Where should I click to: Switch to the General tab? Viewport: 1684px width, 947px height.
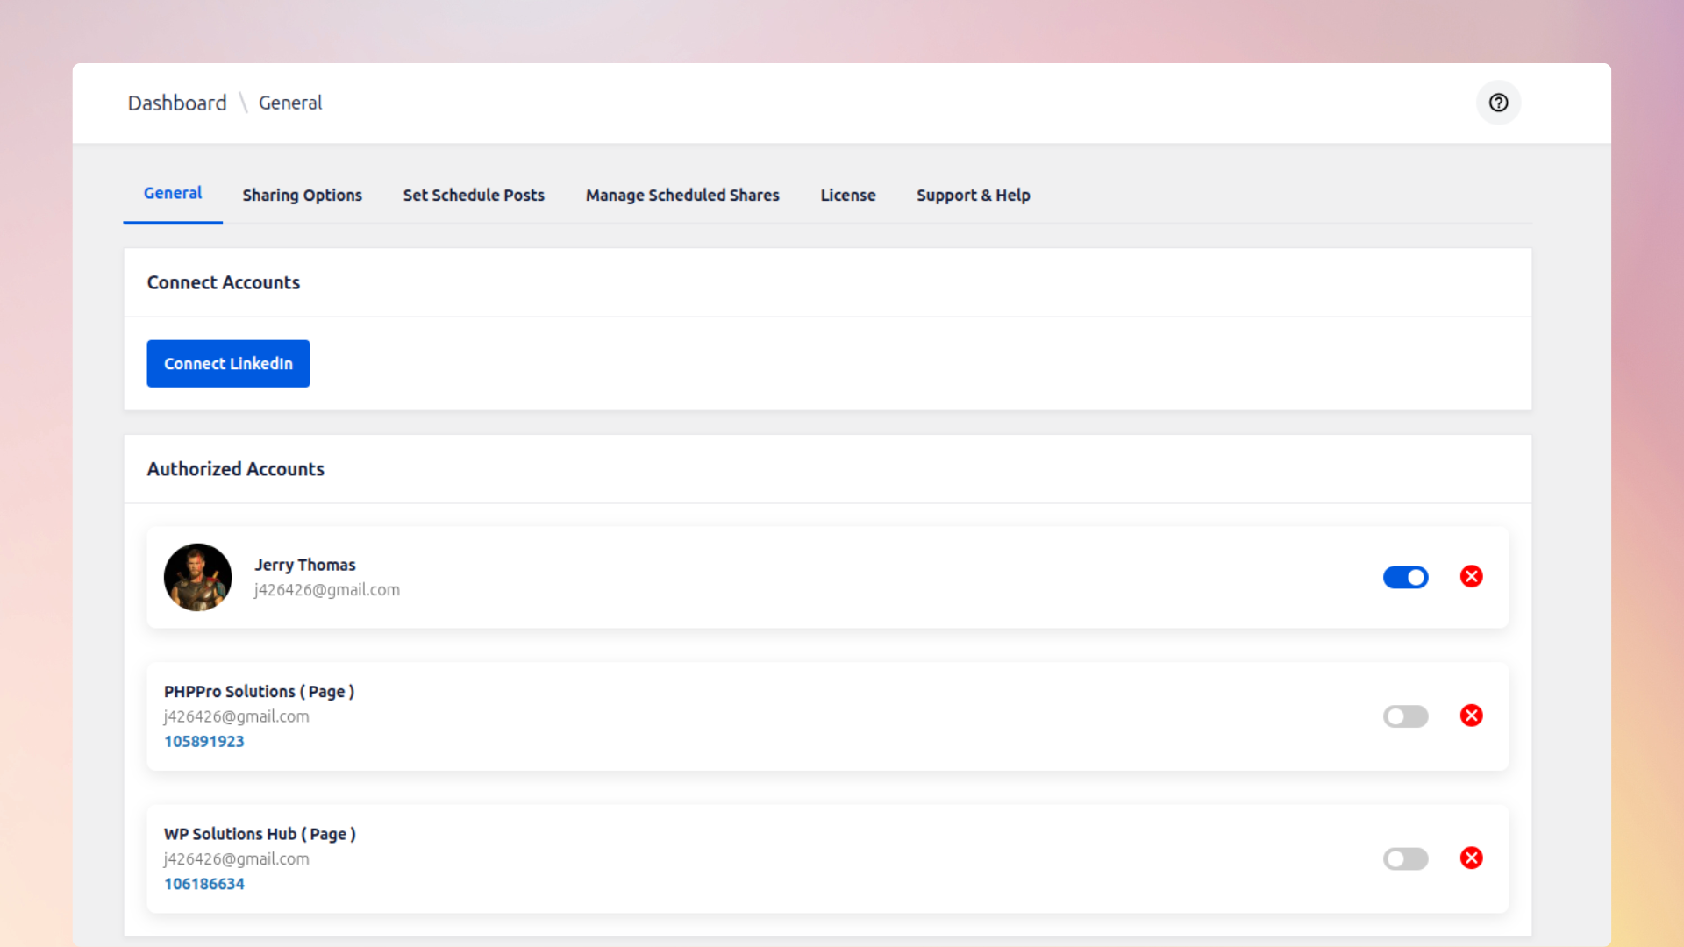[x=173, y=193]
